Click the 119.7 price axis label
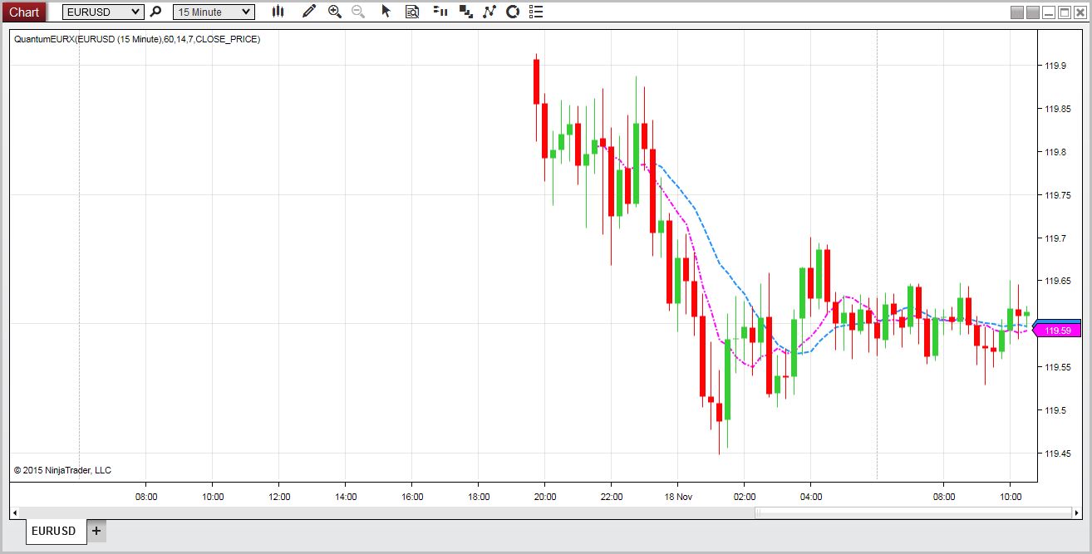The height and width of the screenshot is (554, 1092). [1054, 238]
